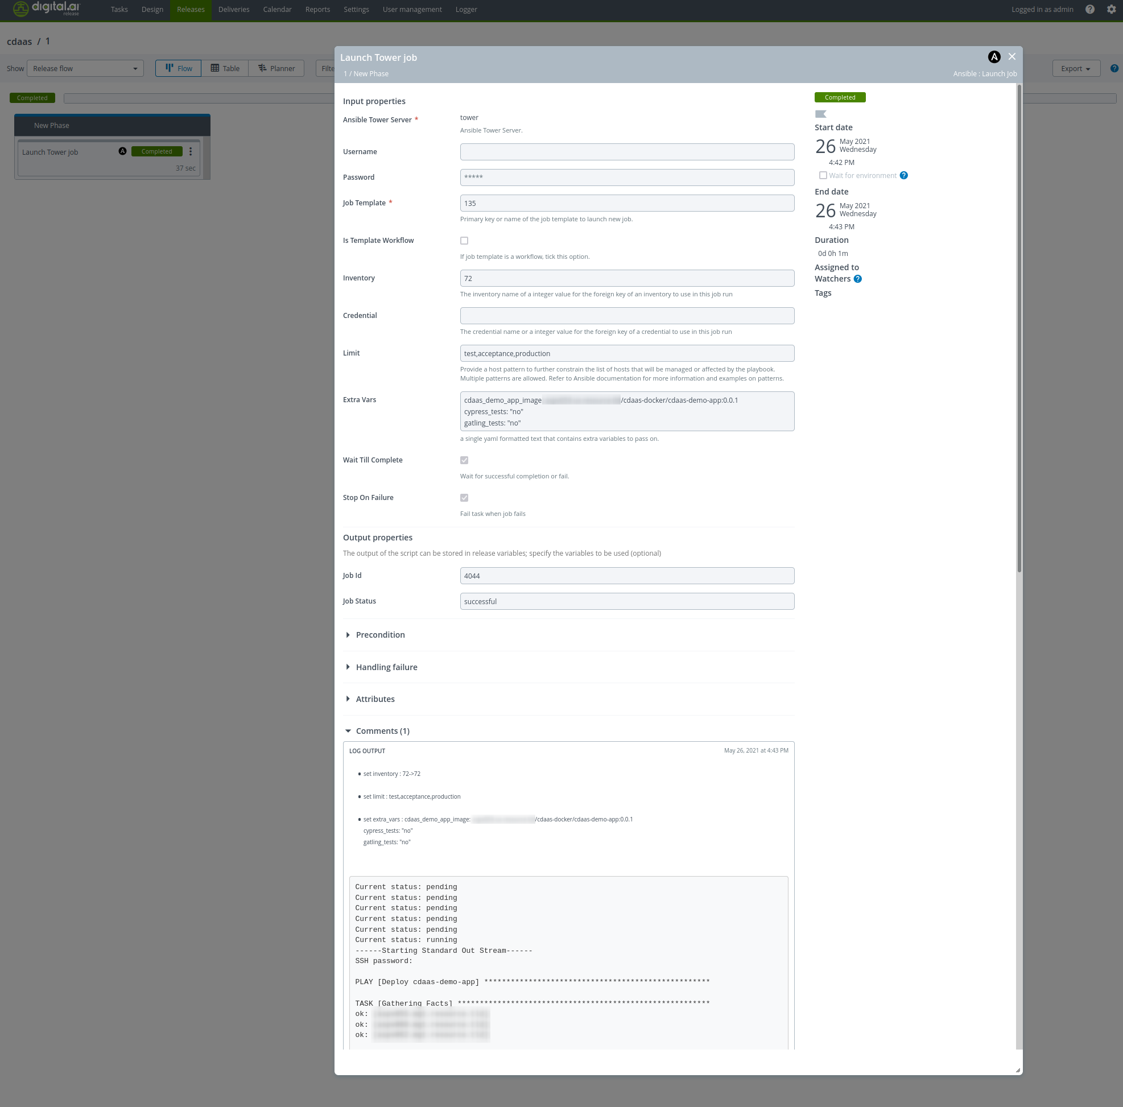Switch to the Table view tab
The width and height of the screenshot is (1123, 1107).
(x=225, y=69)
